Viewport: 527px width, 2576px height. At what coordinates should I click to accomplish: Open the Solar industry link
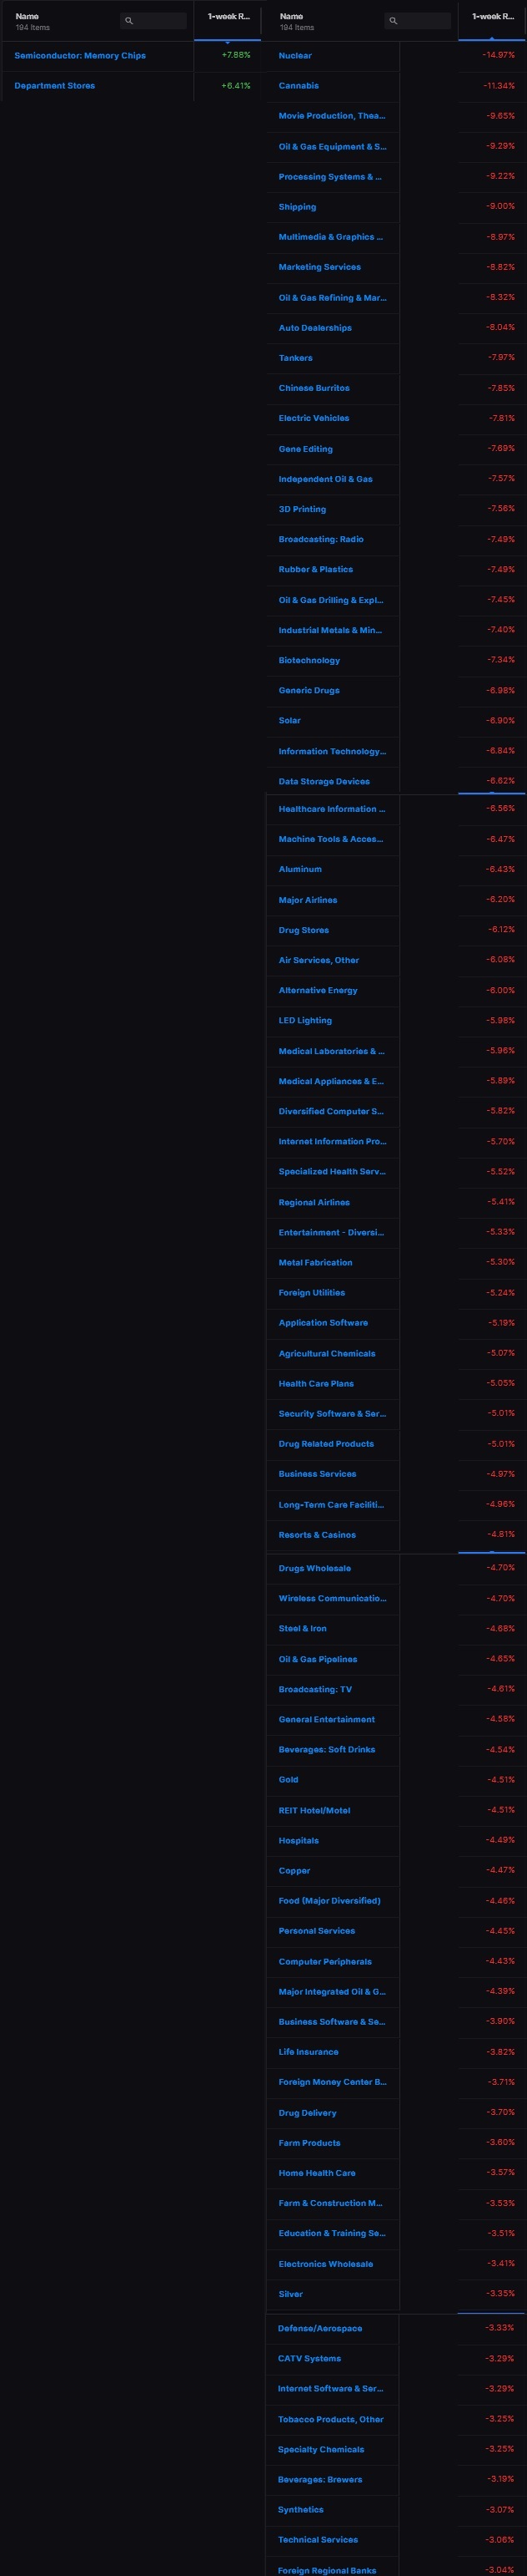click(x=289, y=720)
